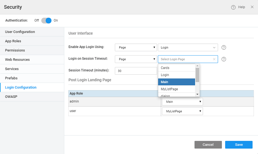Close the Security dialog

tap(252, 7)
